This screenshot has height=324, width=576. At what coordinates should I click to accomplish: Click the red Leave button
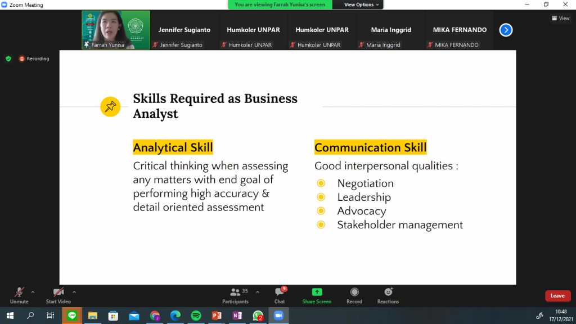click(x=557, y=296)
